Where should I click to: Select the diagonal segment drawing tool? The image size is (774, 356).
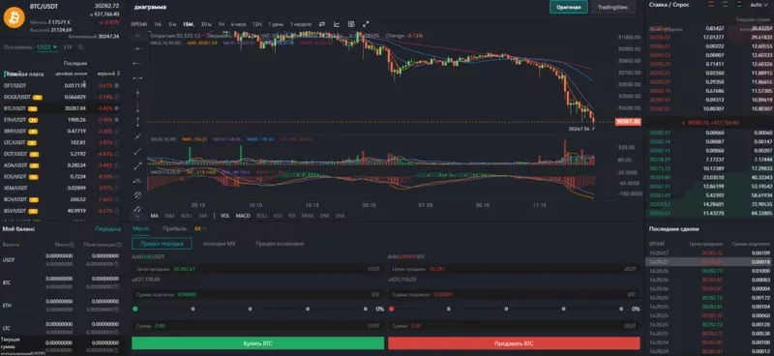[x=137, y=165]
